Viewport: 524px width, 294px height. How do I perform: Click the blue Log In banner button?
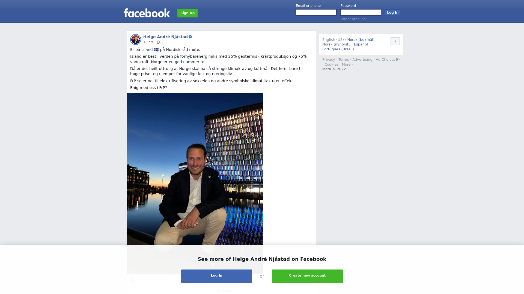pyautogui.click(x=217, y=276)
